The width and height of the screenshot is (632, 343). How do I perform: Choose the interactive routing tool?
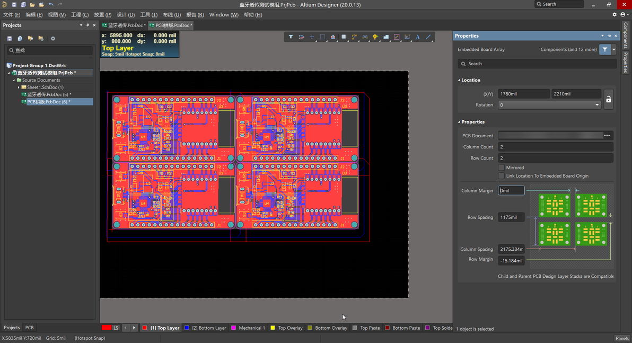click(354, 37)
